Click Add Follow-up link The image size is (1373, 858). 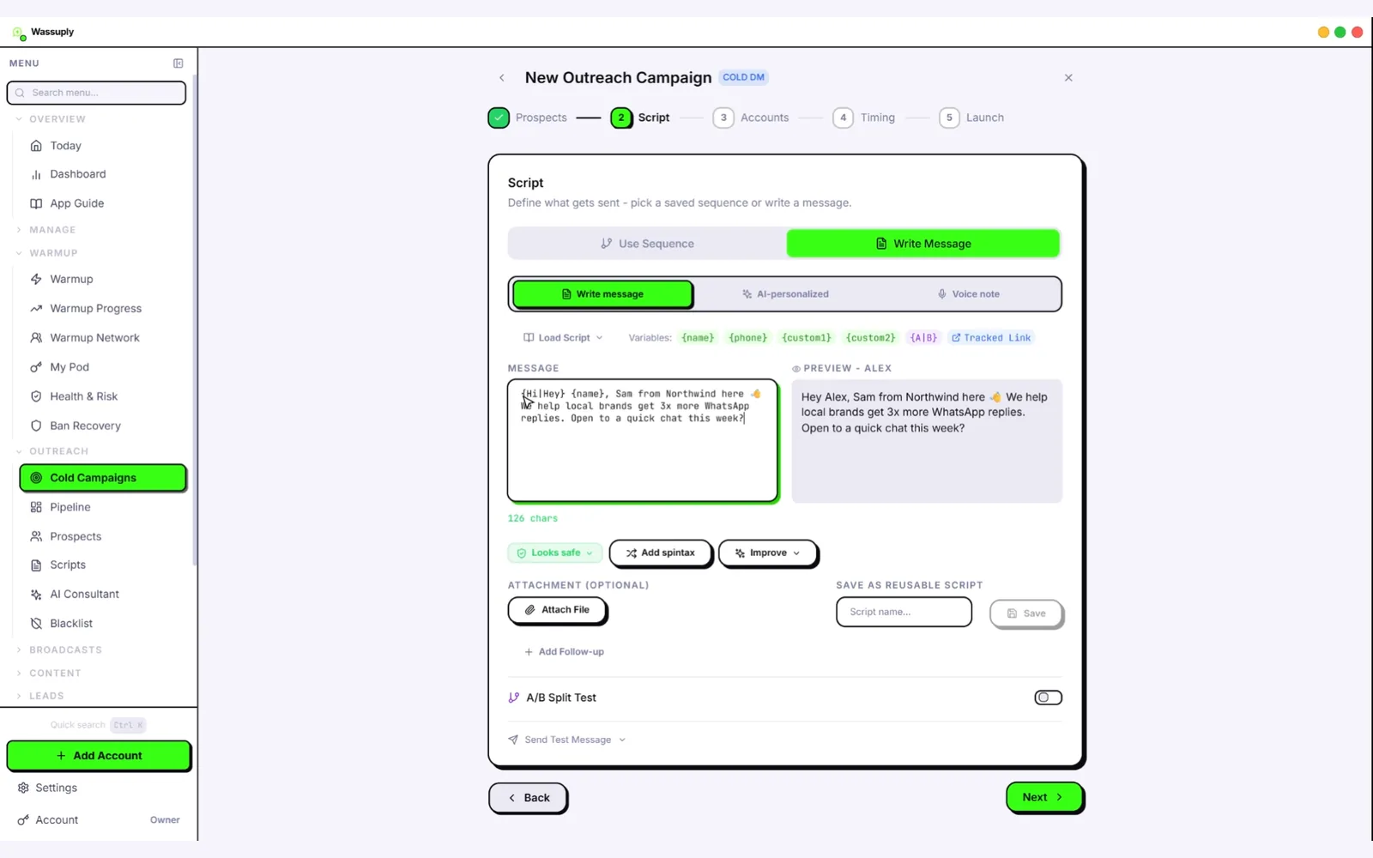[x=564, y=652]
